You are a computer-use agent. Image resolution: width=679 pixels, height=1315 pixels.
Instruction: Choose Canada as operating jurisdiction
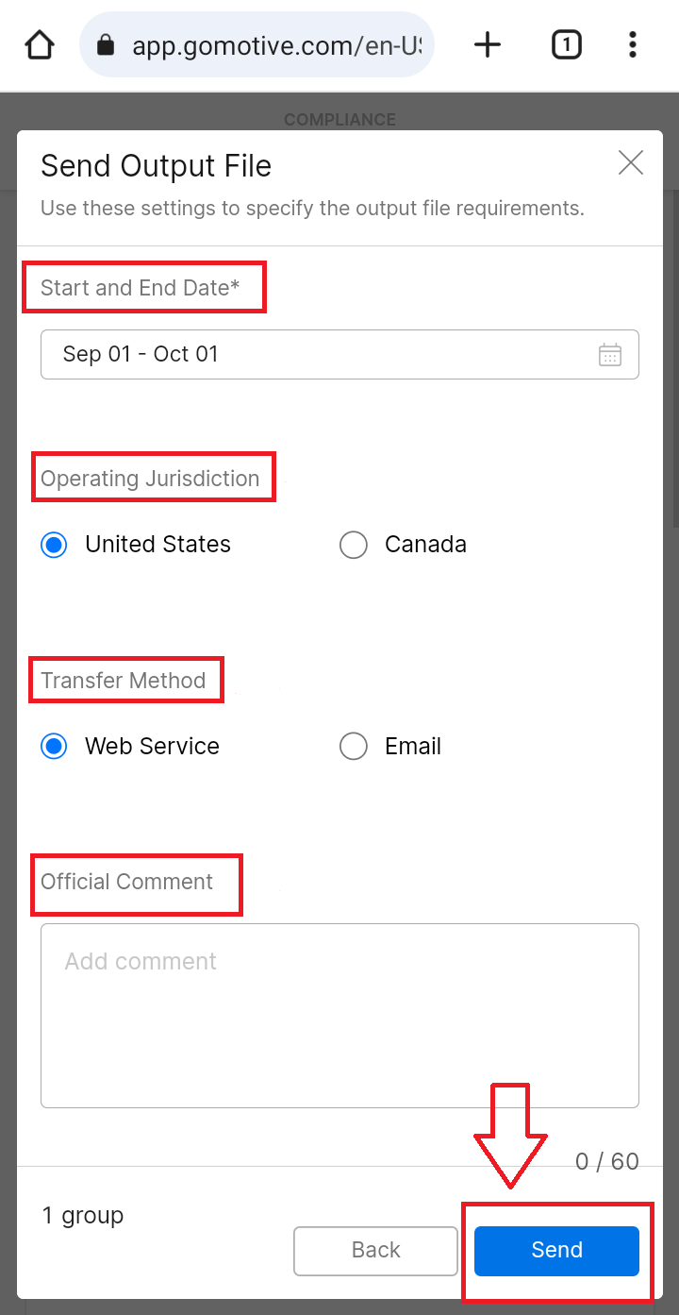pos(403,545)
